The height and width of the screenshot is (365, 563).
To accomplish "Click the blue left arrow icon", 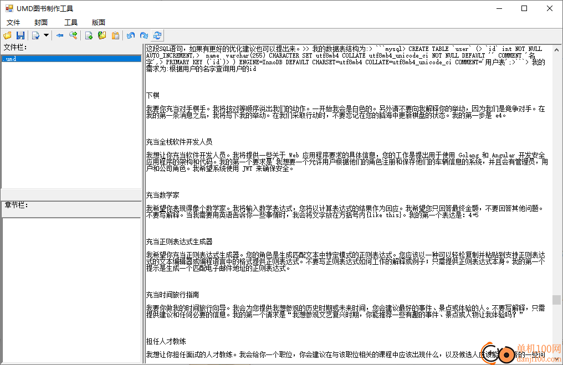I will click(60, 35).
